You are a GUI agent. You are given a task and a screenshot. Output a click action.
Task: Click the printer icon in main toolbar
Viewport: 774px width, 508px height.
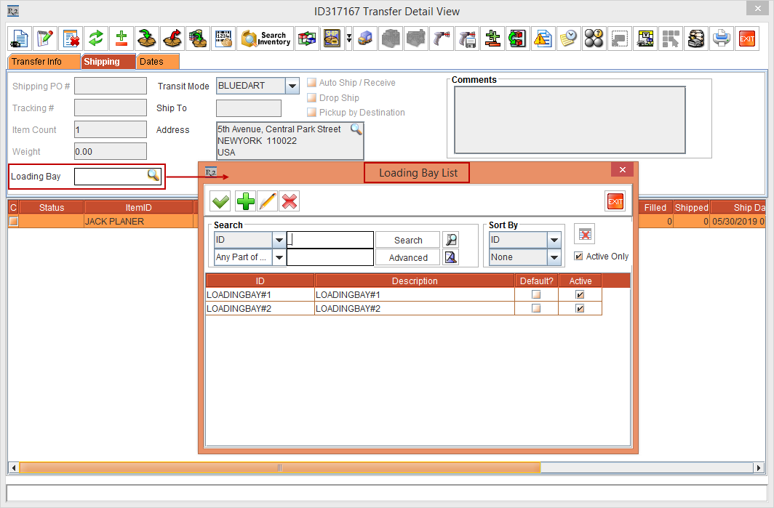click(x=721, y=39)
